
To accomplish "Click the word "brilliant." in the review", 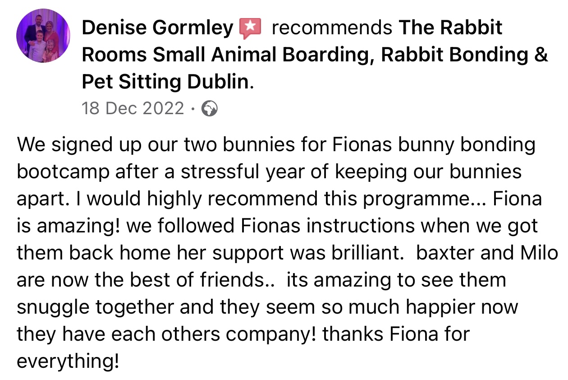I will click(362, 254).
